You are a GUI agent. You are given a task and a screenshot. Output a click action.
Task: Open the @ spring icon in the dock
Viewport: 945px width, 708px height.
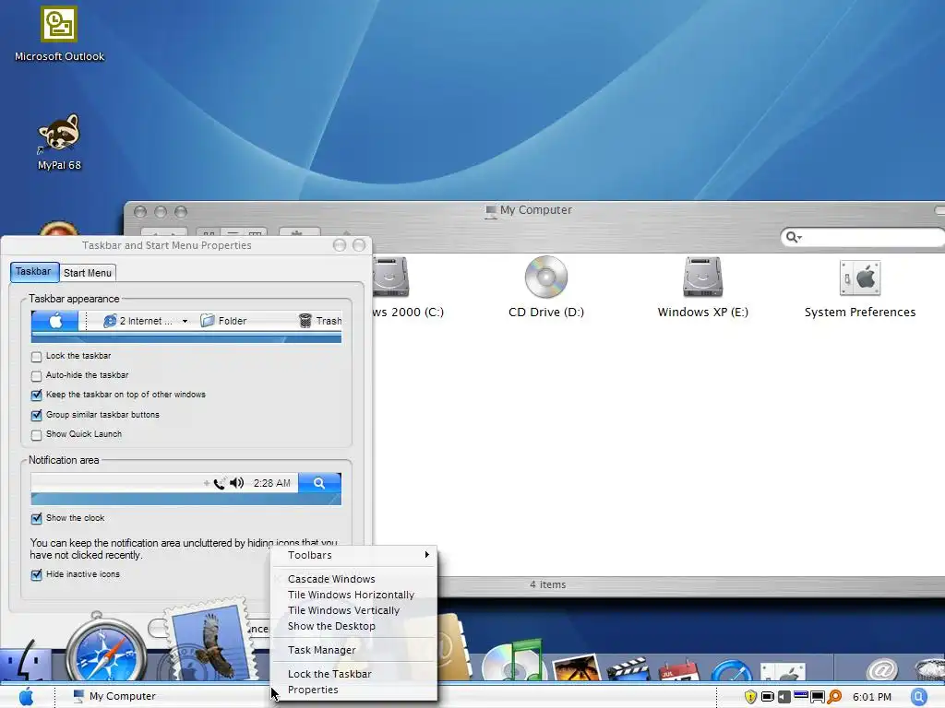881,669
